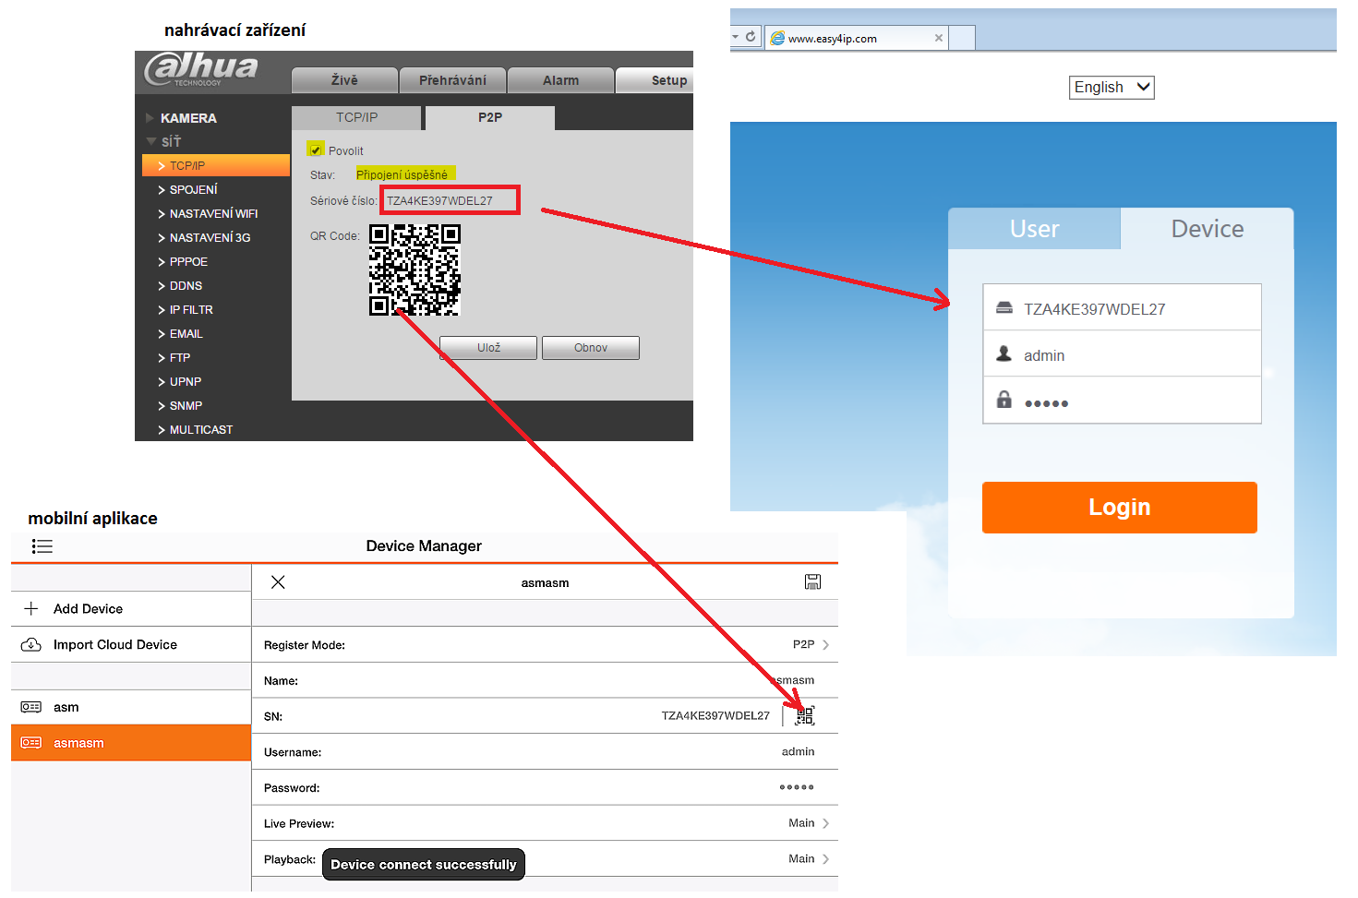Select Import Cloud Device
The height and width of the screenshot is (898, 1358).
click(131, 644)
